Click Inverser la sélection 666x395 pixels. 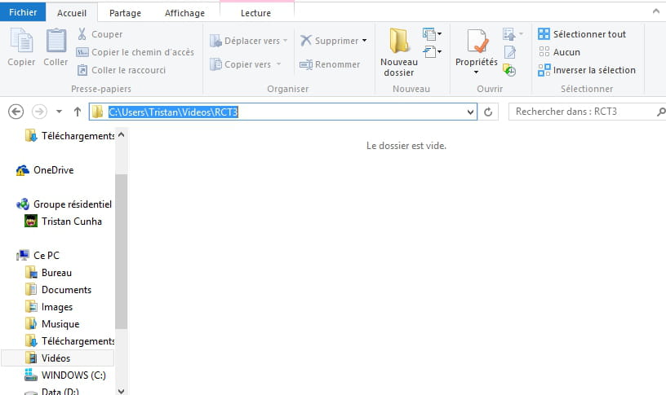(587, 70)
